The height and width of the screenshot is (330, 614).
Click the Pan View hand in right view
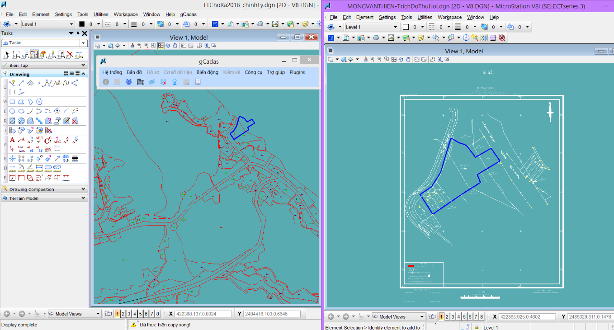[x=408, y=59]
